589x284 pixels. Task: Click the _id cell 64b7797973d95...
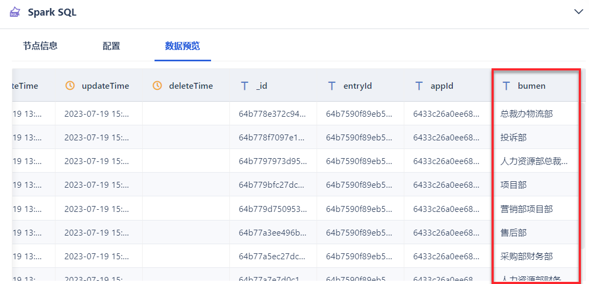[273, 161]
